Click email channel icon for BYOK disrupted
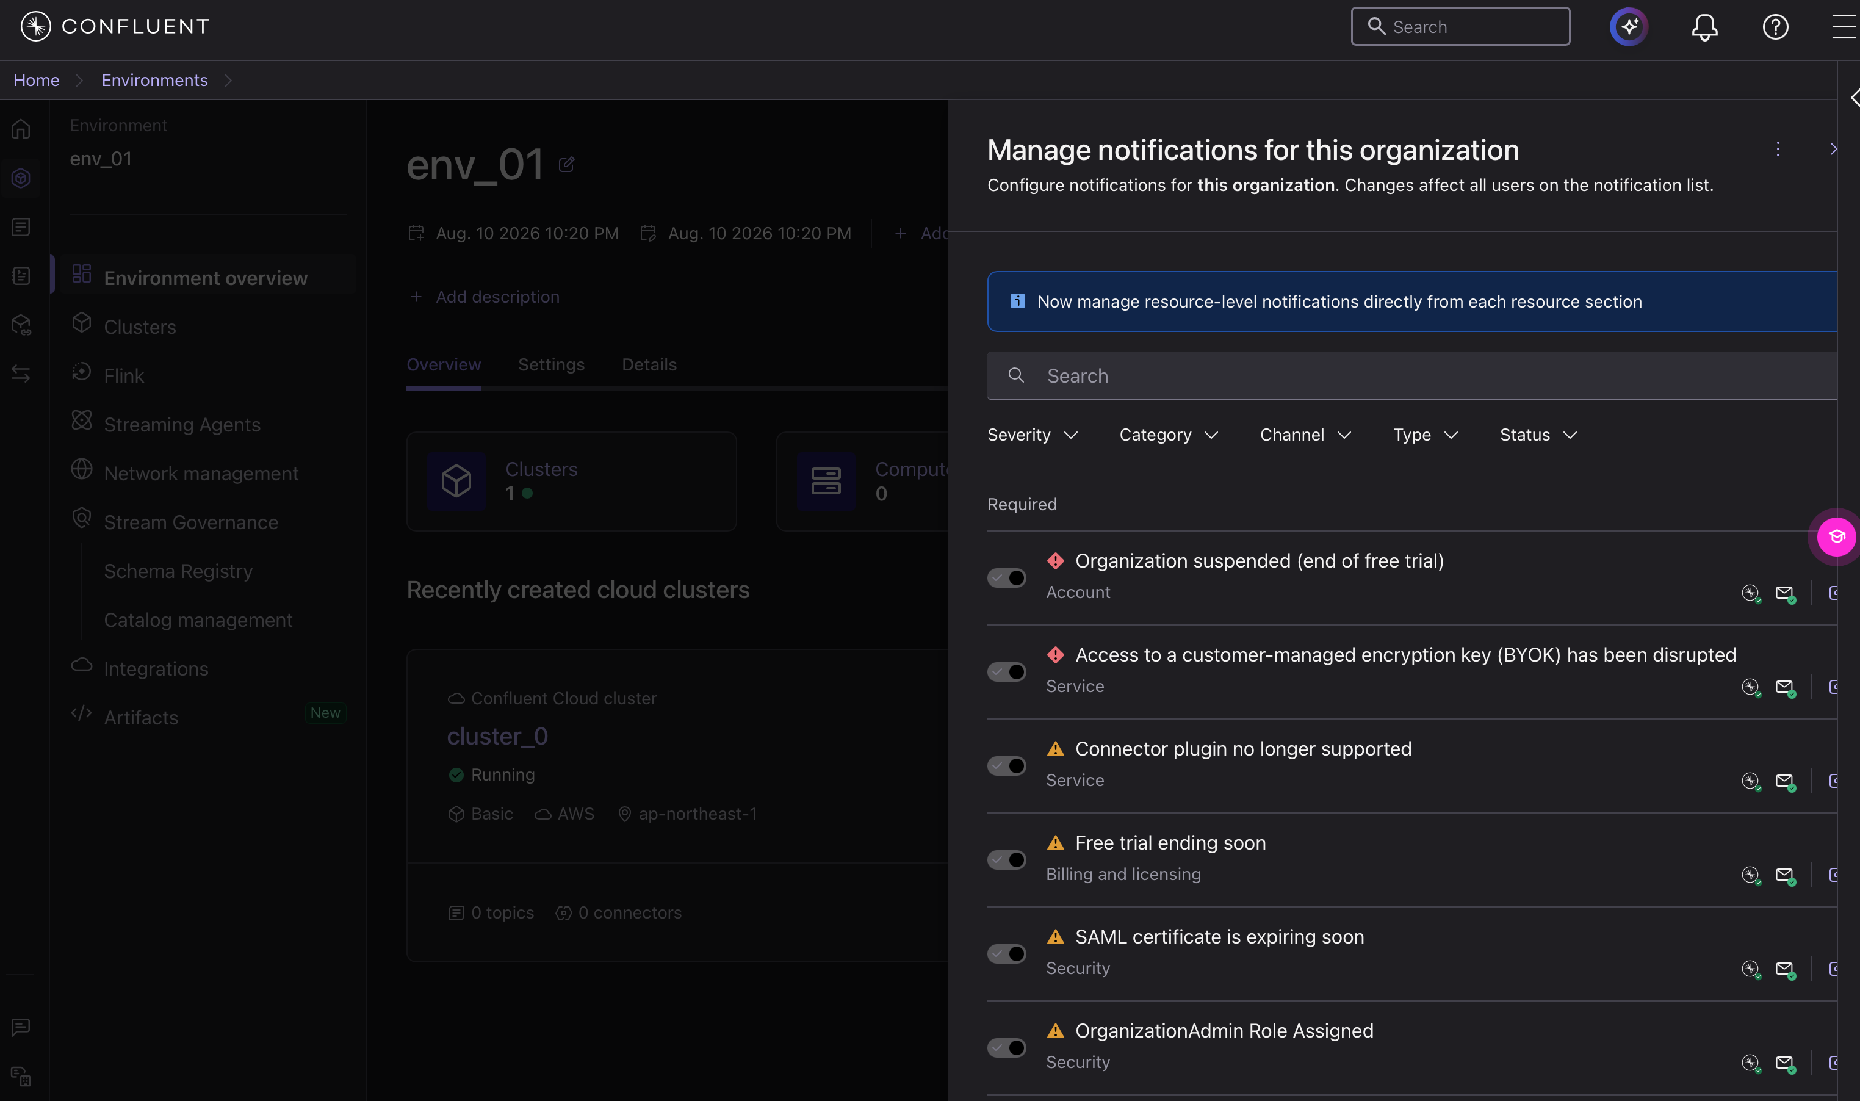 point(1786,688)
